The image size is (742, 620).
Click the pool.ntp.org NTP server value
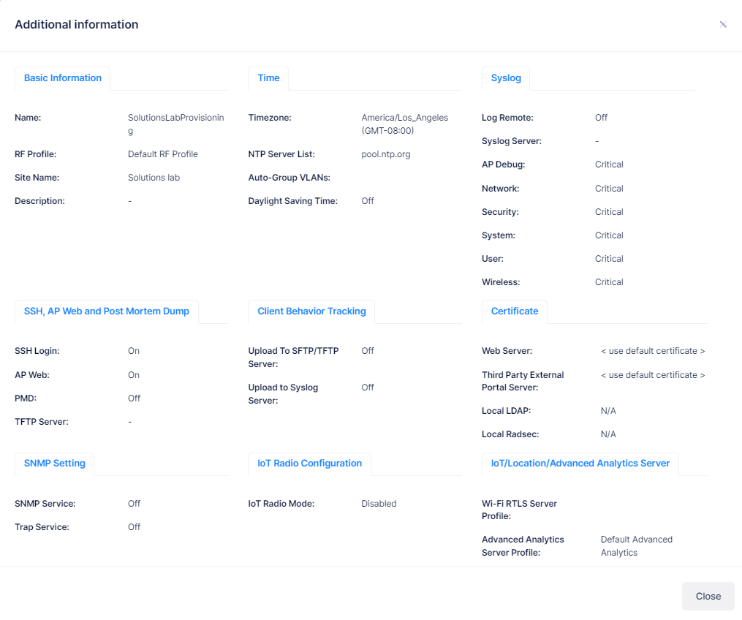386,154
